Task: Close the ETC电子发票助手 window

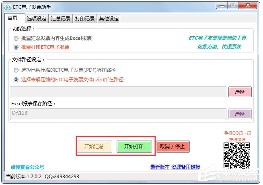Action: pos(248,6)
